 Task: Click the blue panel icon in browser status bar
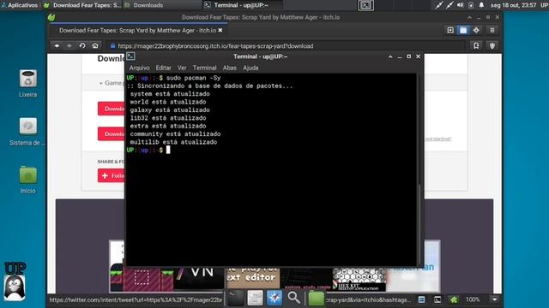[x=421, y=299]
